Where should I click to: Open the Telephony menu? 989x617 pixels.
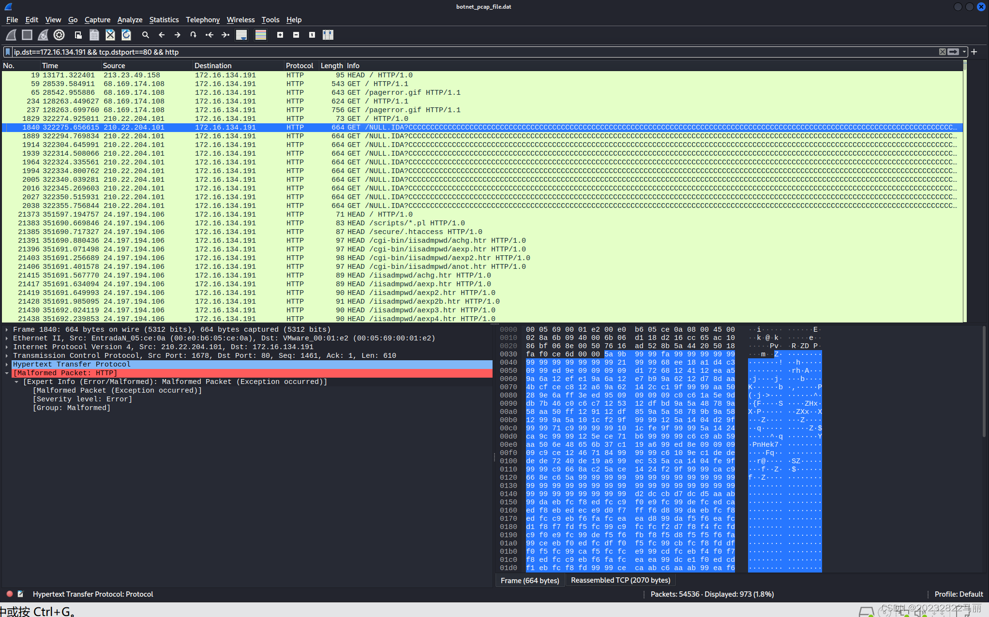pyautogui.click(x=203, y=19)
